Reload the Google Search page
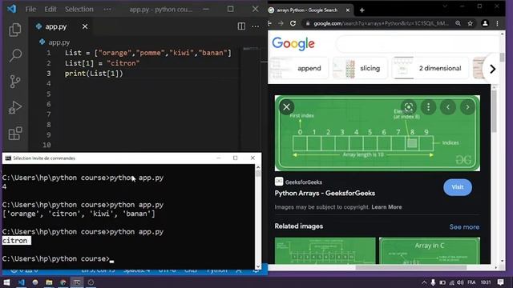 (293, 23)
